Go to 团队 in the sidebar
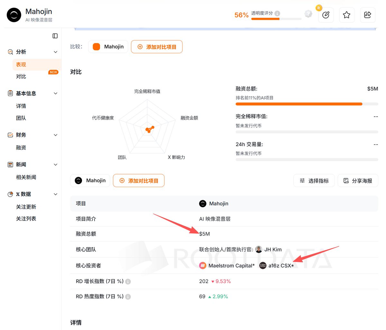This screenshot has height=330, width=386. [21, 118]
